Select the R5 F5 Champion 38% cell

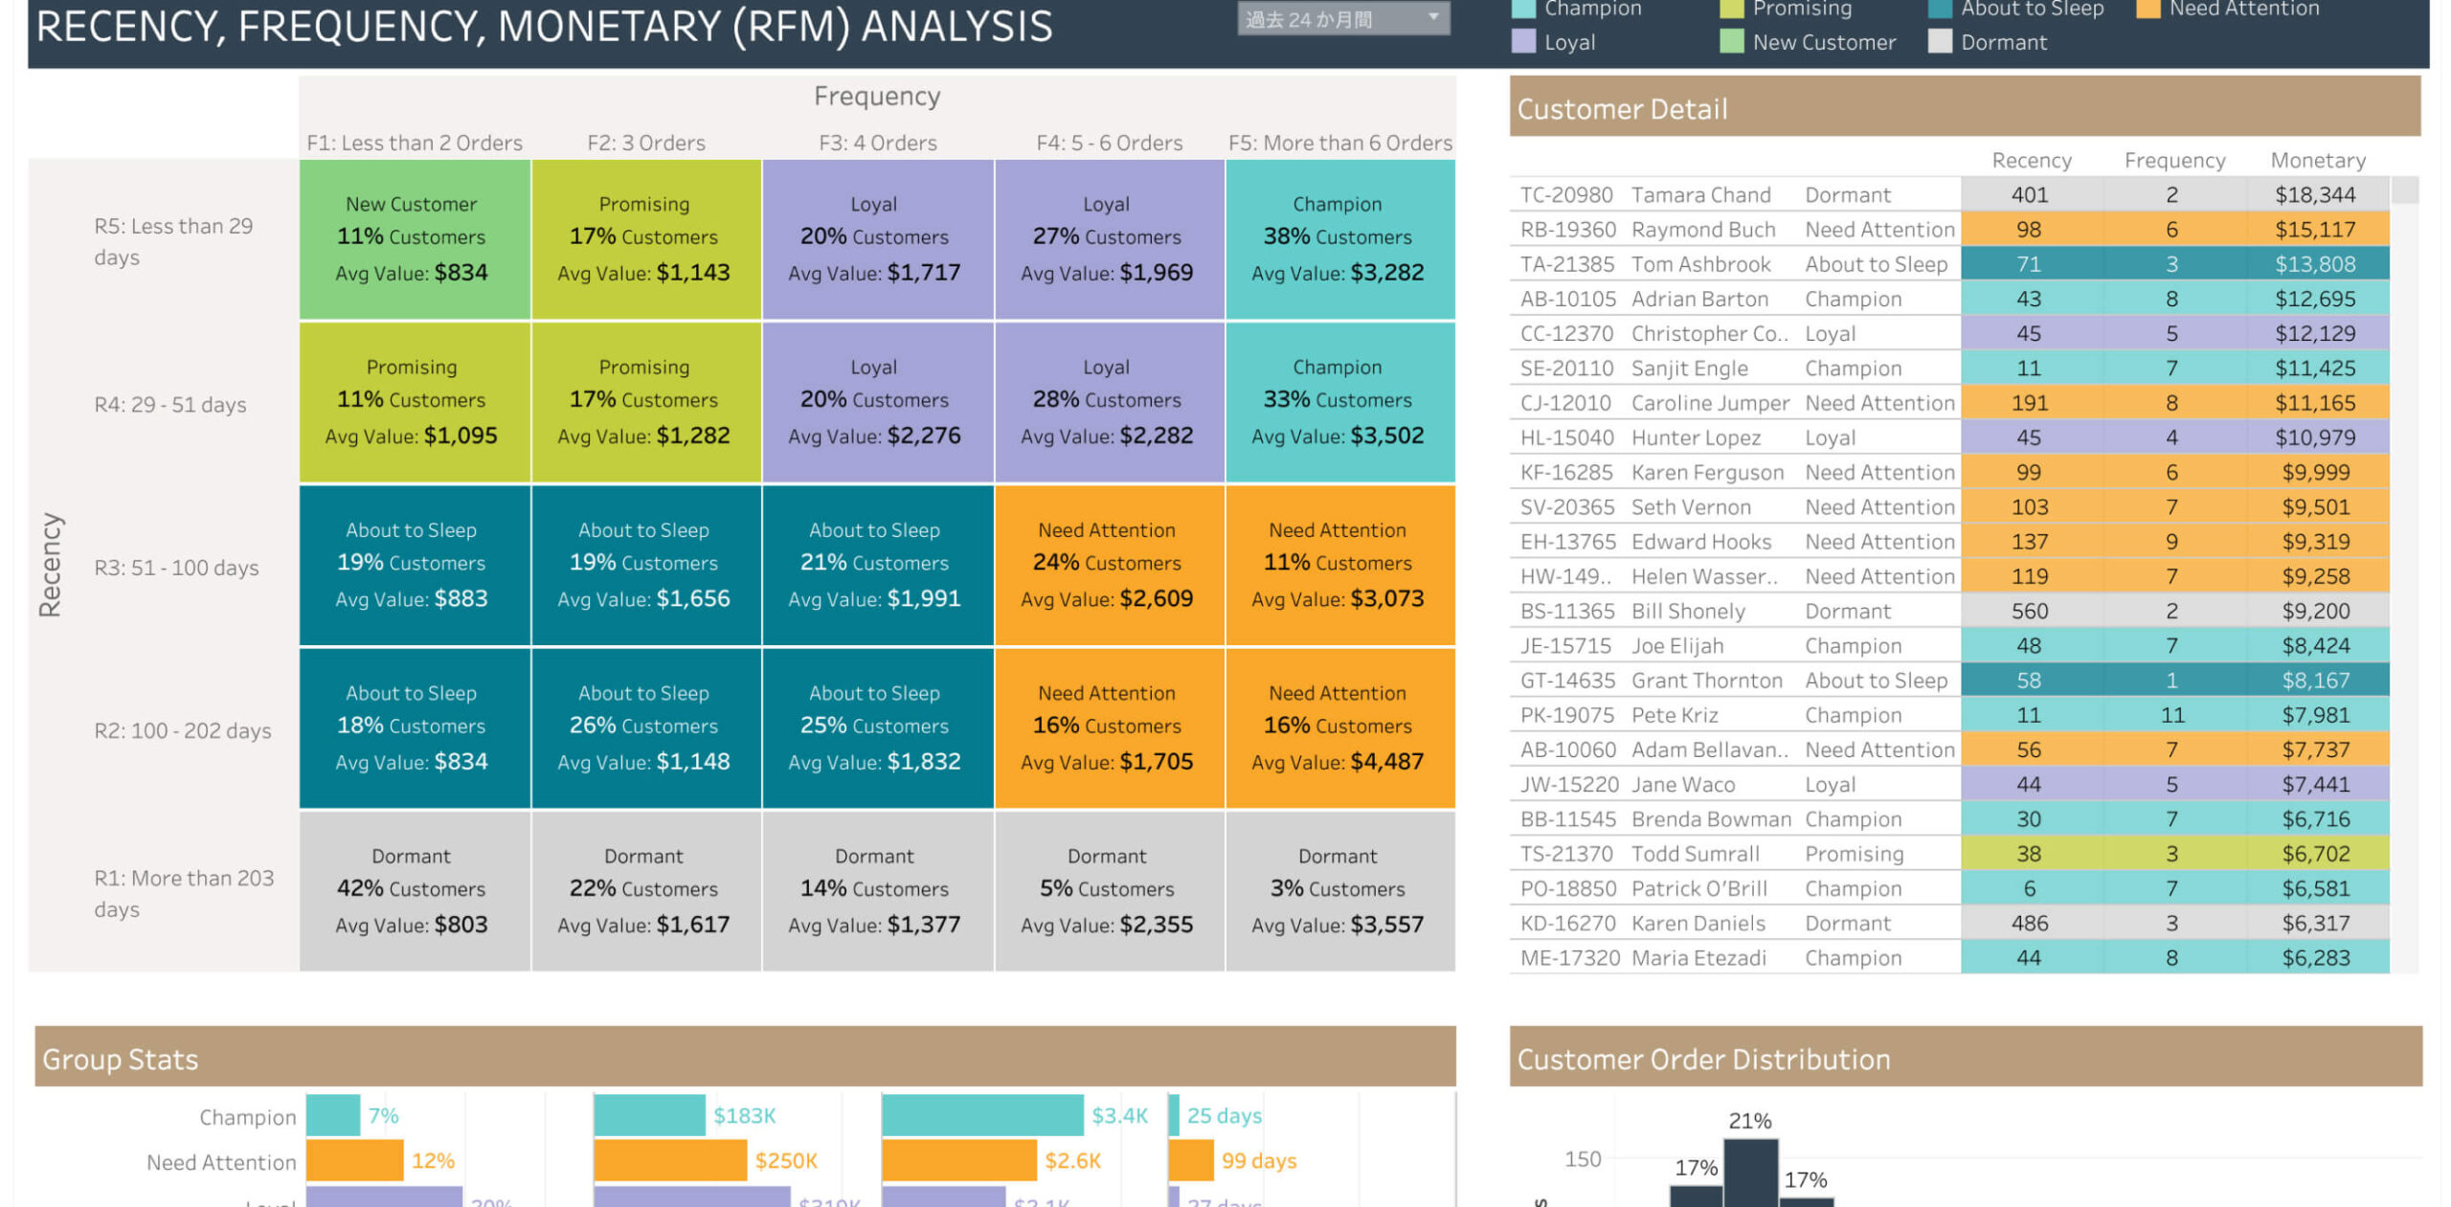click(x=1338, y=239)
